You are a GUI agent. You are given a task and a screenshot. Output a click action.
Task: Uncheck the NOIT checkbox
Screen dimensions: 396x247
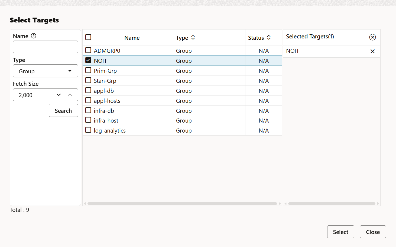[88, 60]
